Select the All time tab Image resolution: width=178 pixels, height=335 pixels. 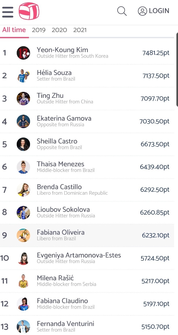[14, 30]
